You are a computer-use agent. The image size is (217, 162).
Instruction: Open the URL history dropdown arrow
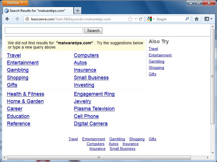pyautogui.click(x=136, y=19)
